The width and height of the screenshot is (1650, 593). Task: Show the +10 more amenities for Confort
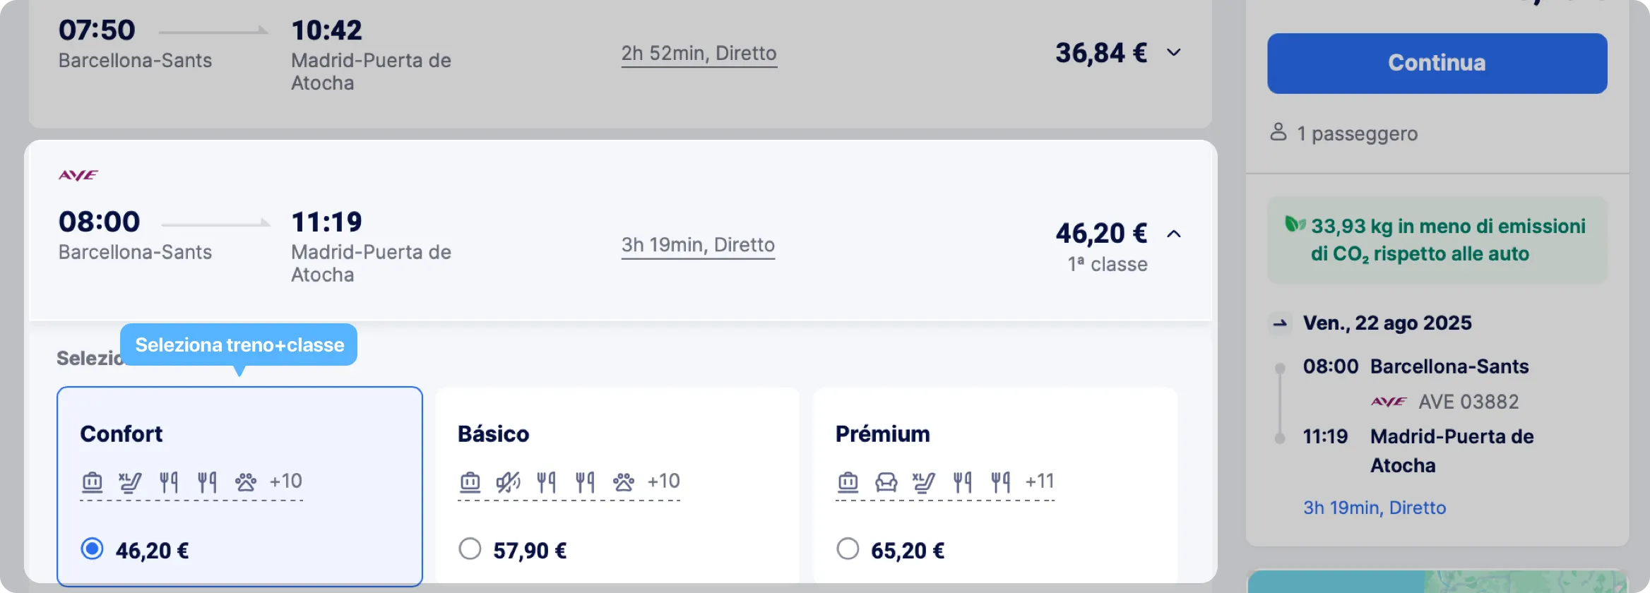coord(286,481)
